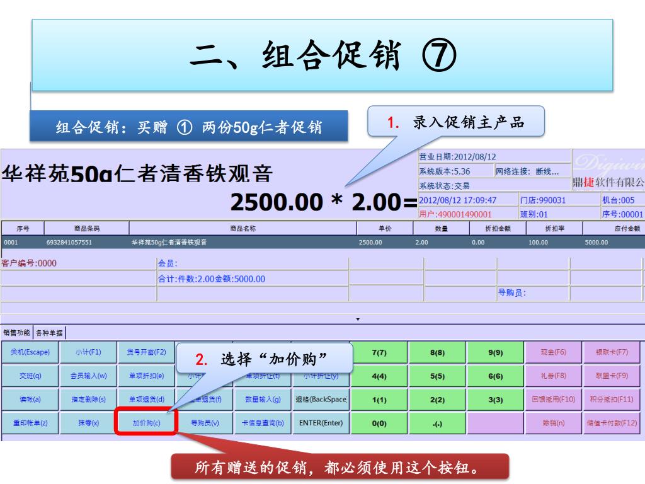
Task: Click the 交班(q) shift handover button
Action: click(30, 376)
